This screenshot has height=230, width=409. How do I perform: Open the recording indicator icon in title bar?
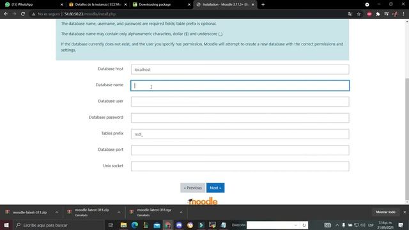pos(367,4)
